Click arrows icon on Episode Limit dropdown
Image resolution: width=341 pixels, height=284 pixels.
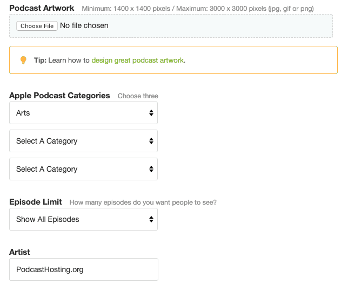click(151, 219)
